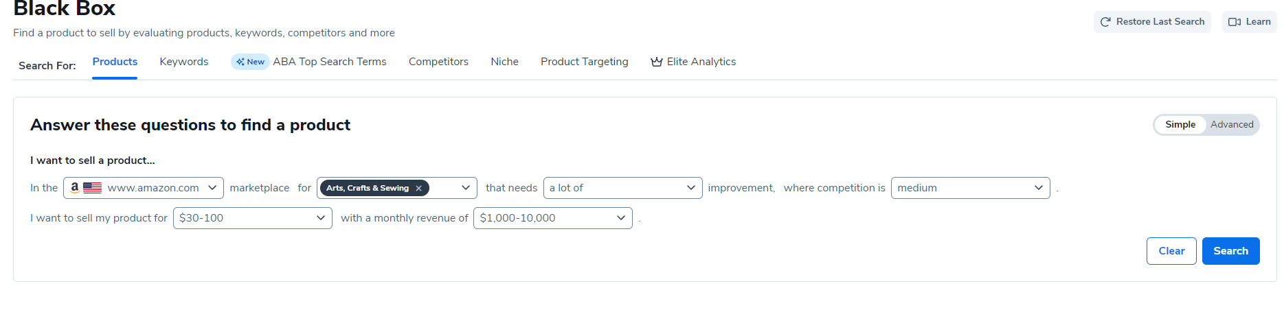Click the Elite Analytics crown icon
Screen dimensions: 1284x321
(x=657, y=62)
